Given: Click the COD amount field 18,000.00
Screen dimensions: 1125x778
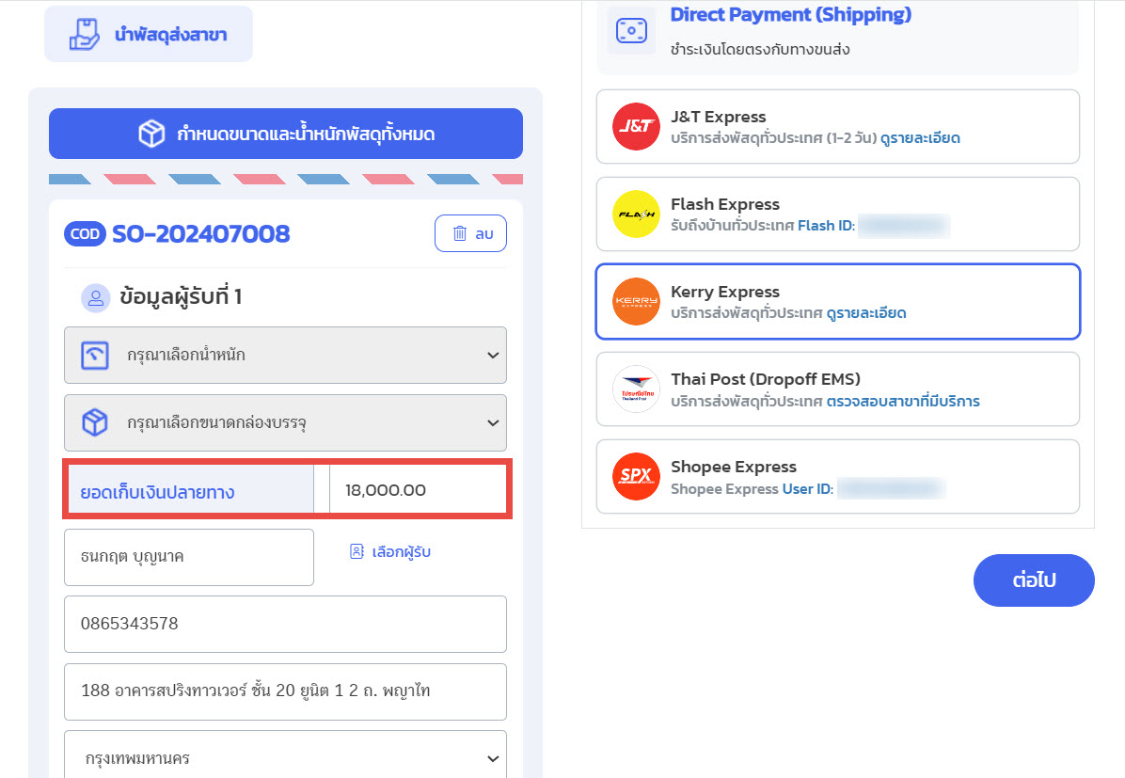Looking at the screenshot, I should click(416, 490).
